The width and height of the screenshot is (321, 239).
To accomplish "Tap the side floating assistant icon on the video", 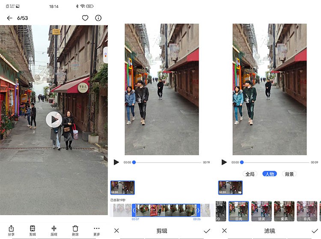I will (x=105, y=55).
